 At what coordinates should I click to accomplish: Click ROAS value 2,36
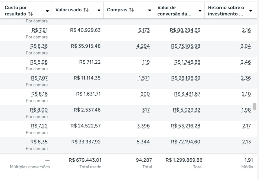click(246, 78)
